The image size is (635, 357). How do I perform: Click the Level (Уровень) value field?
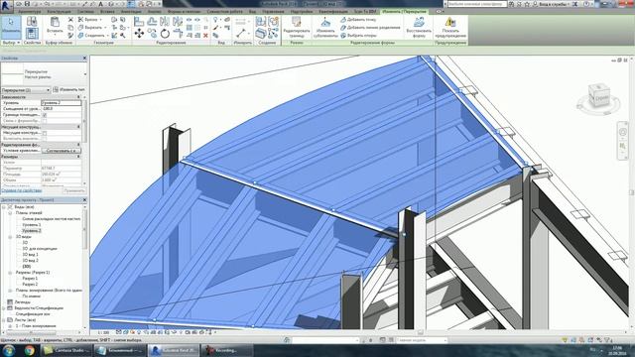(62, 103)
